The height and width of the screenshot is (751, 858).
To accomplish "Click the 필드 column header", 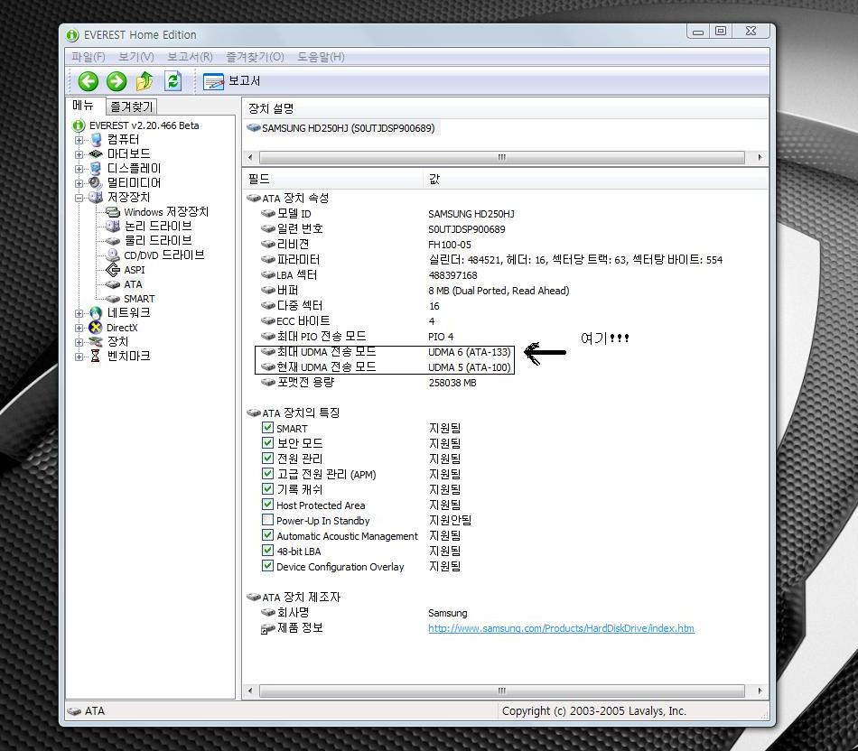I will (x=332, y=179).
